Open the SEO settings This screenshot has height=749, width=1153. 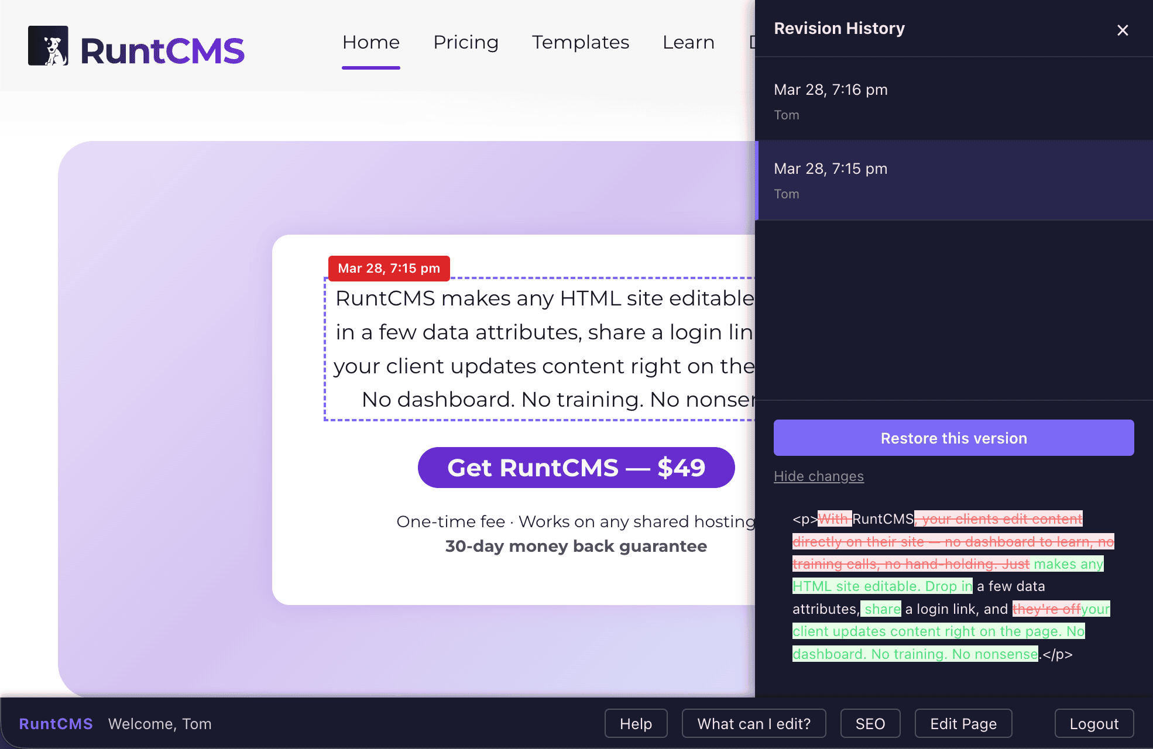(x=870, y=724)
